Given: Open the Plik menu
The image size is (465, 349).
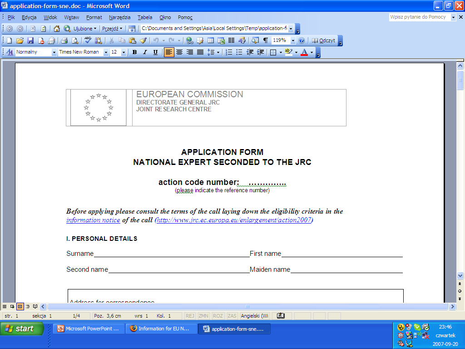Looking at the screenshot, I should click(x=11, y=17).
